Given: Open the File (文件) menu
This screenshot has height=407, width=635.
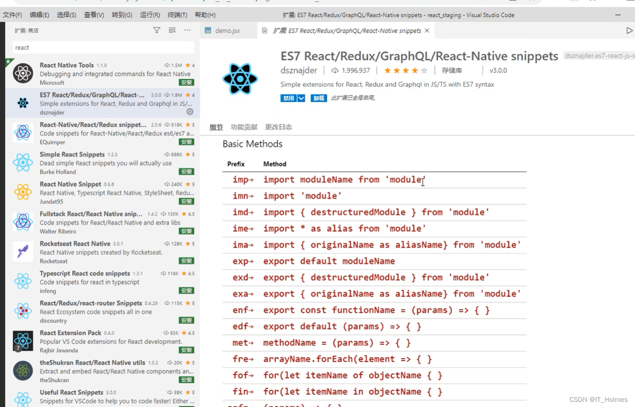Looking at the screenshot, I should tap(12, 15).
